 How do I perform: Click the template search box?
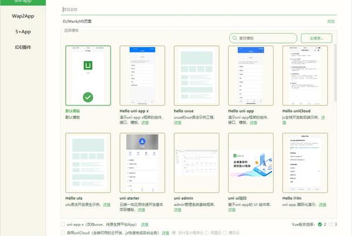(263, 38)
